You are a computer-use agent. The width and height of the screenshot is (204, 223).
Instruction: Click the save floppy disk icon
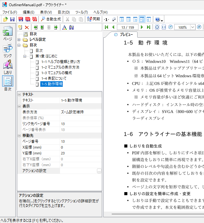(12, 19)
